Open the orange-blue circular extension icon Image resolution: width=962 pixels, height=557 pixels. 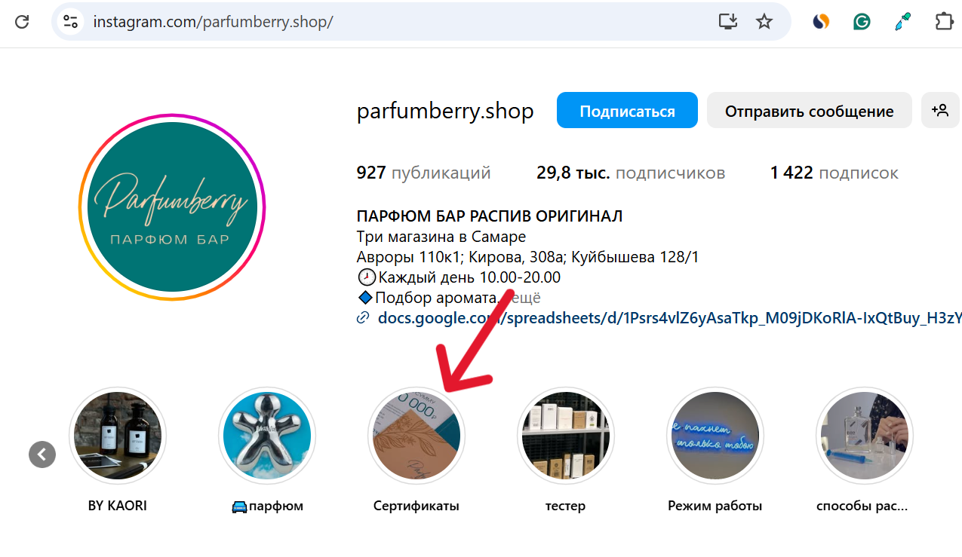click(x=821, y=21)
